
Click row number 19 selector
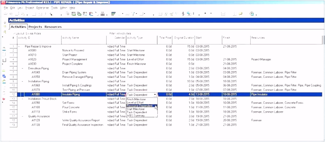pos(13,125)
